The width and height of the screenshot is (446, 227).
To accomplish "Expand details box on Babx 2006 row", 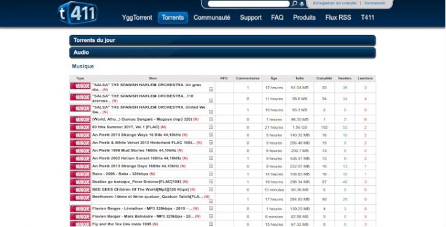I will (211, 173).
